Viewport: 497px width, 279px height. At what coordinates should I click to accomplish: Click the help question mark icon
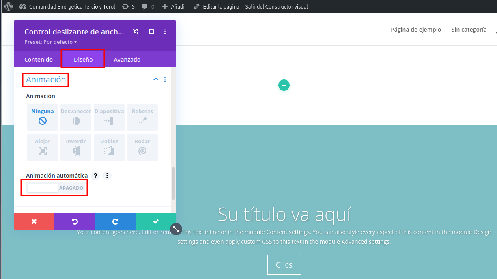(95, 176)
